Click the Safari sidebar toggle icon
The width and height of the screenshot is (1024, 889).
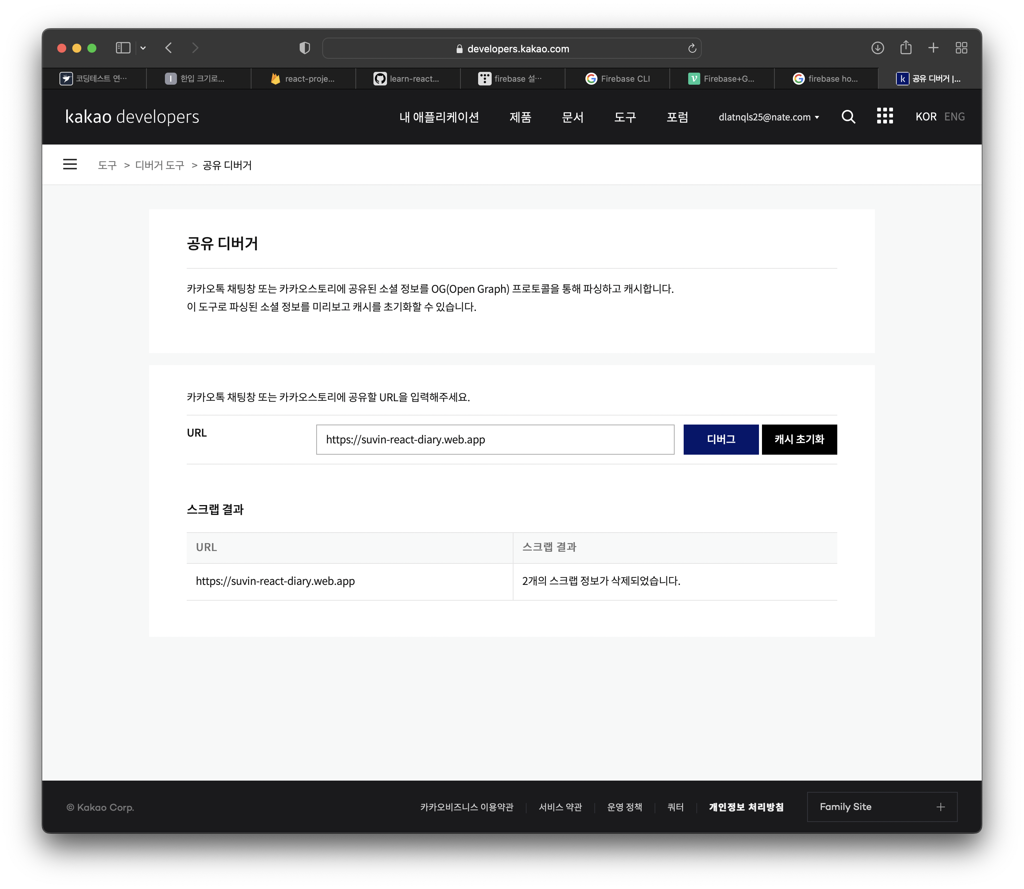point(123,48)
